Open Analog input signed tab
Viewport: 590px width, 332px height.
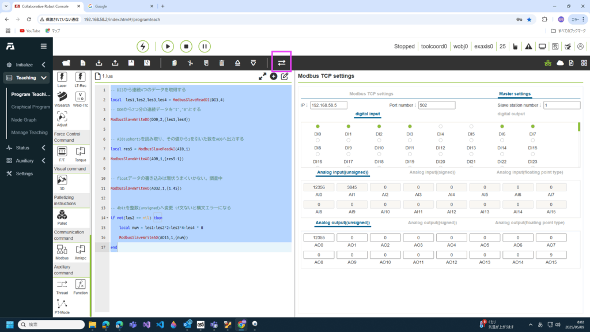click(x=432, y=172)
